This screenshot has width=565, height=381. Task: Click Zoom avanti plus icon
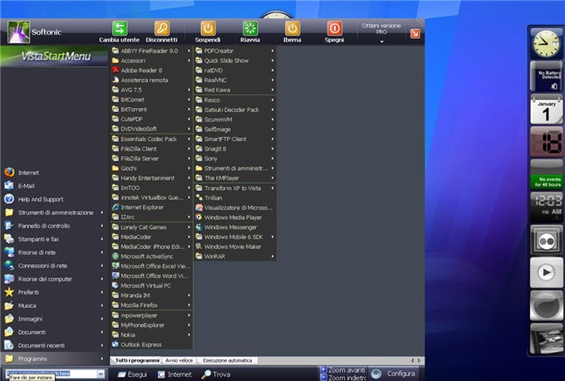point(323,369)
